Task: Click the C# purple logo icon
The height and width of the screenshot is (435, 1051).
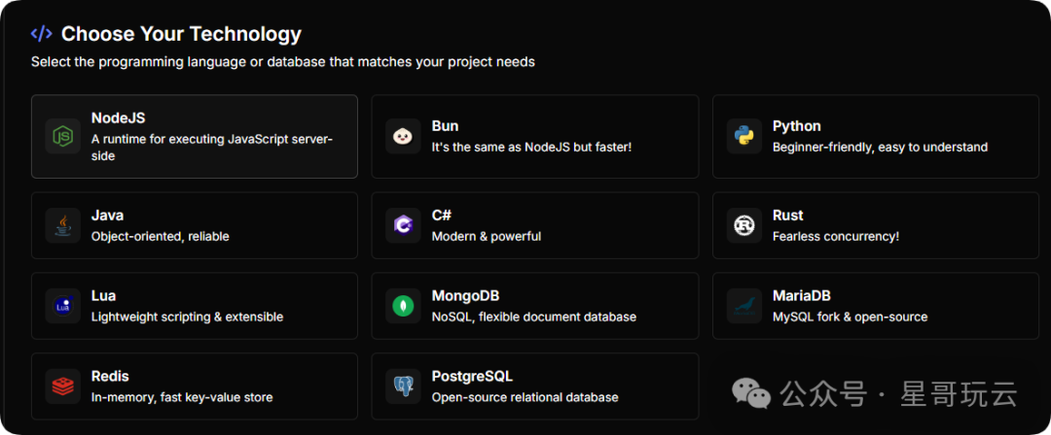Action: (403, 225)
